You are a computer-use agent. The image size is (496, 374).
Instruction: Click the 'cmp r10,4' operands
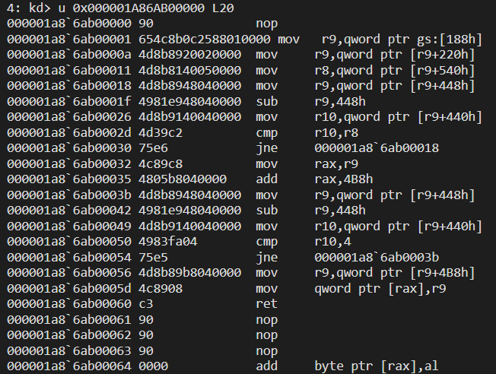tap(332, 242)
